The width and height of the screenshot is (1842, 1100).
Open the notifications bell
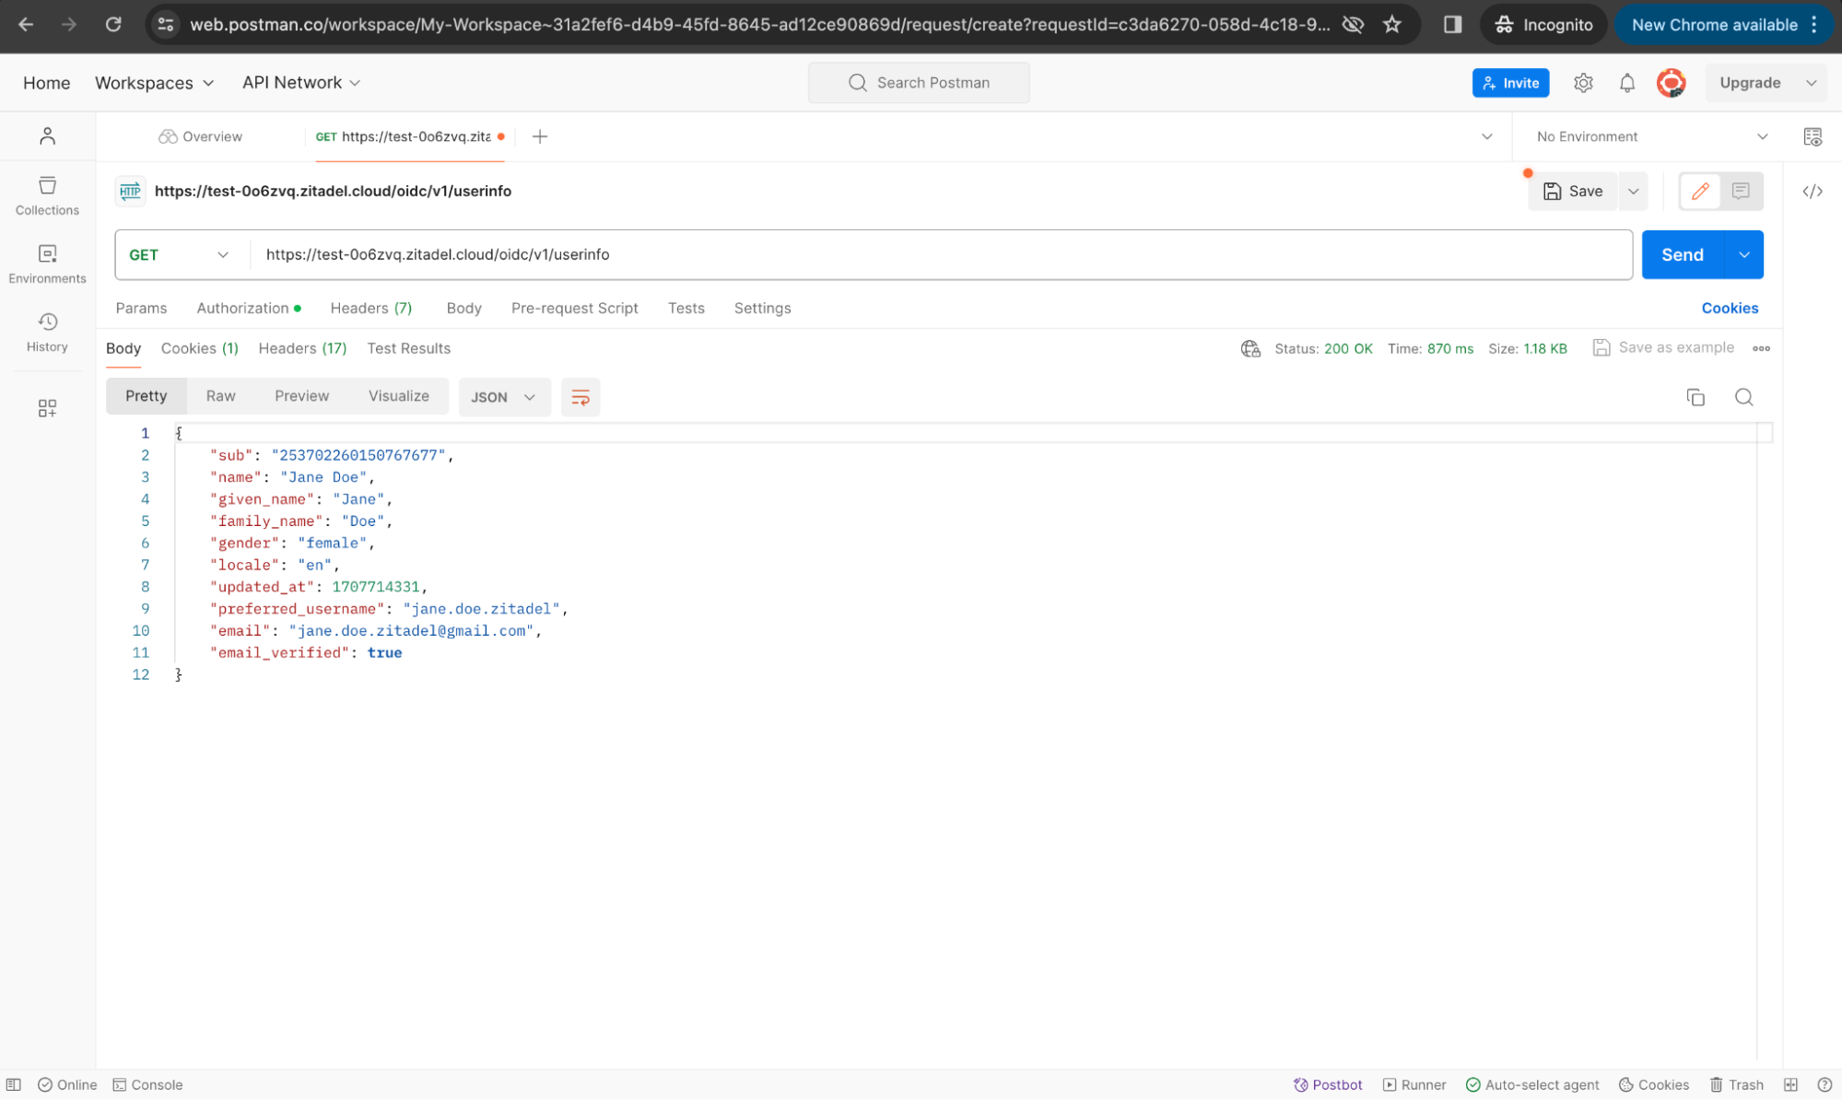tap(1626, 83)
